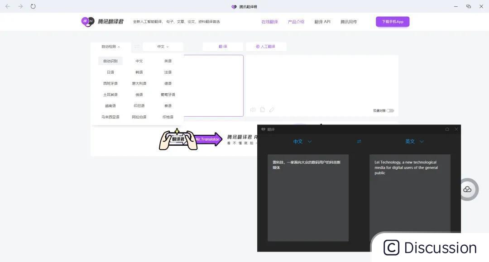Open the 翻译 API nav link
This screenshot has height=262, width=489.
tap(322, 22)
